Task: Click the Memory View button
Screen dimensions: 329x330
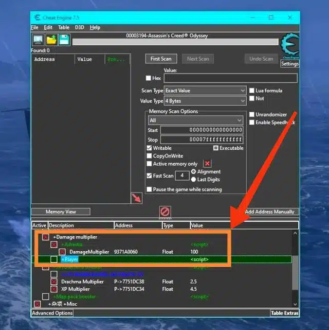Action: click(61, 212)
